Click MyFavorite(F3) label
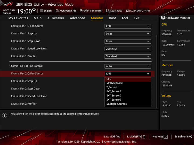This screenshot has height=145, width=194. pyautogui.click(x=68, y=11)
